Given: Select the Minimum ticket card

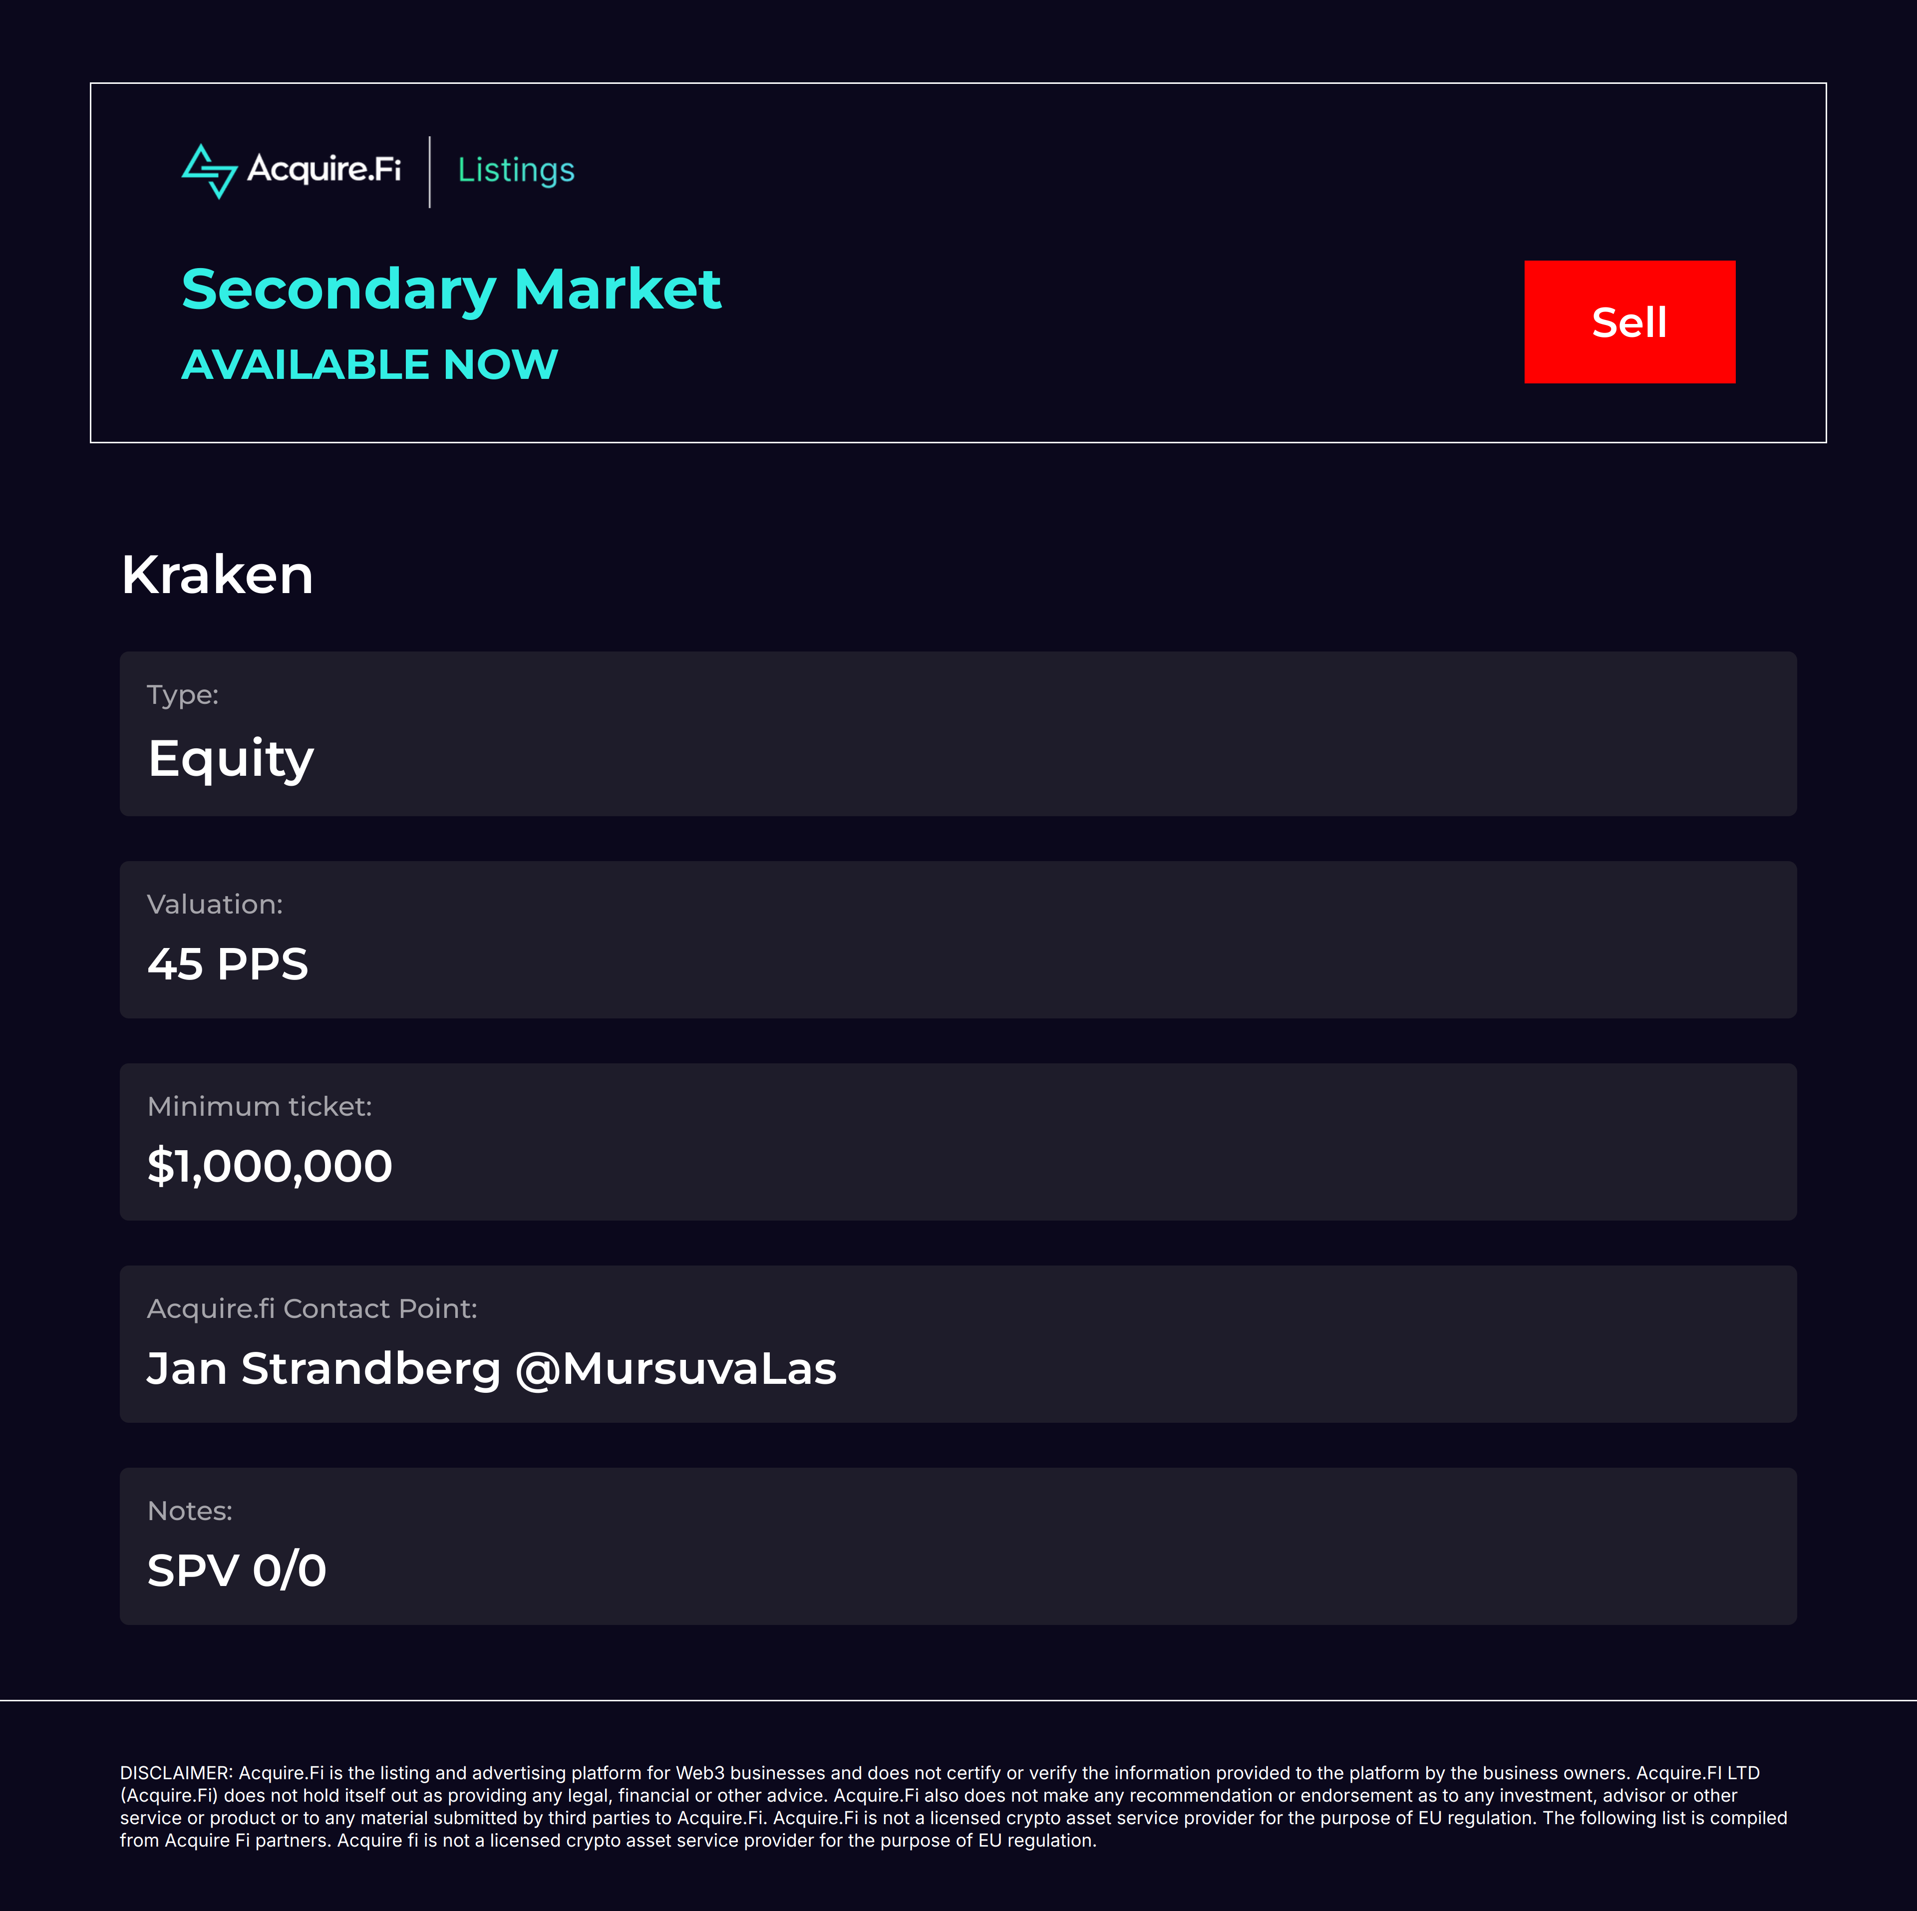Looking at the screenshot, I should tap(958, 1141).
